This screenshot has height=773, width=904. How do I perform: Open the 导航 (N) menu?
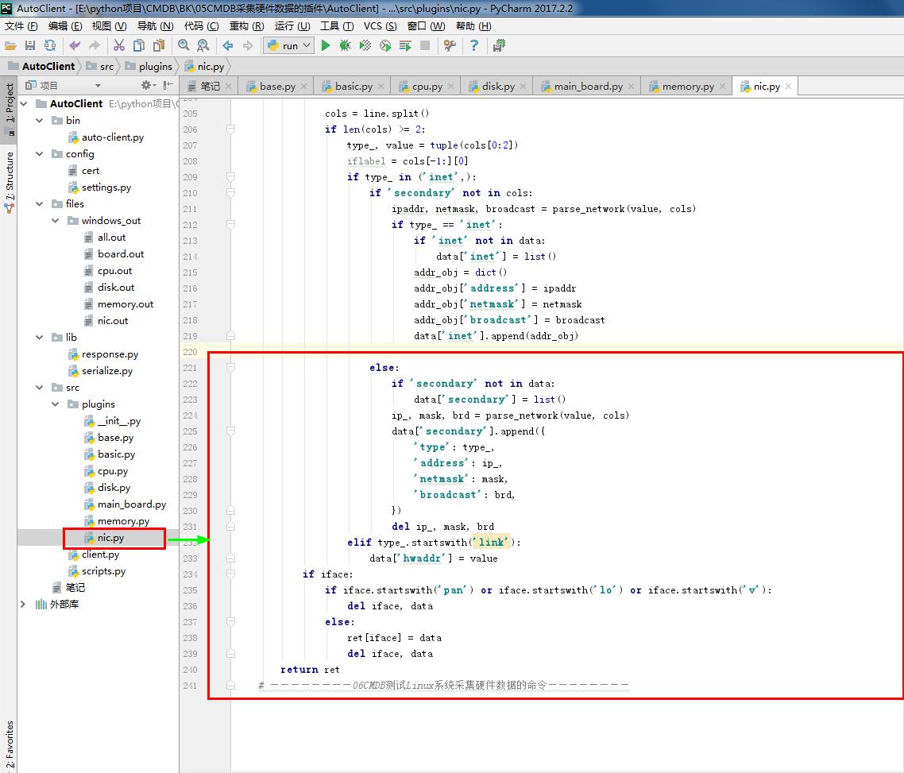[x=155, y=26]
